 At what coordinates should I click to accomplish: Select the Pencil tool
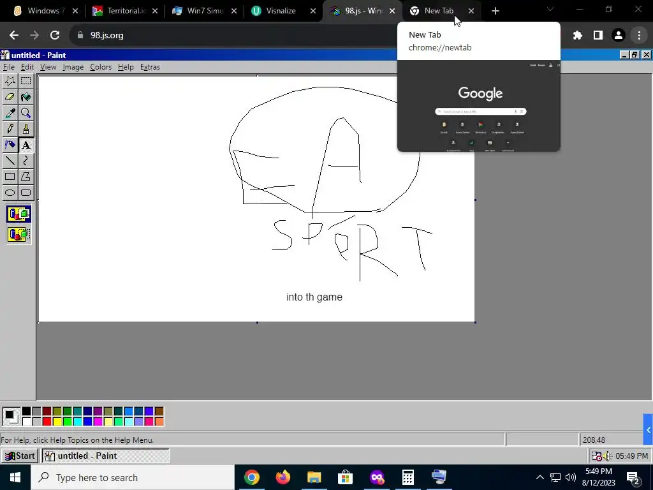point(10,129)
